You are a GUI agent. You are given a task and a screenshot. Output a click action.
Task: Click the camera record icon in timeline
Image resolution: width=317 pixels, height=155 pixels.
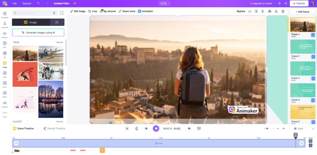[127, 128]
